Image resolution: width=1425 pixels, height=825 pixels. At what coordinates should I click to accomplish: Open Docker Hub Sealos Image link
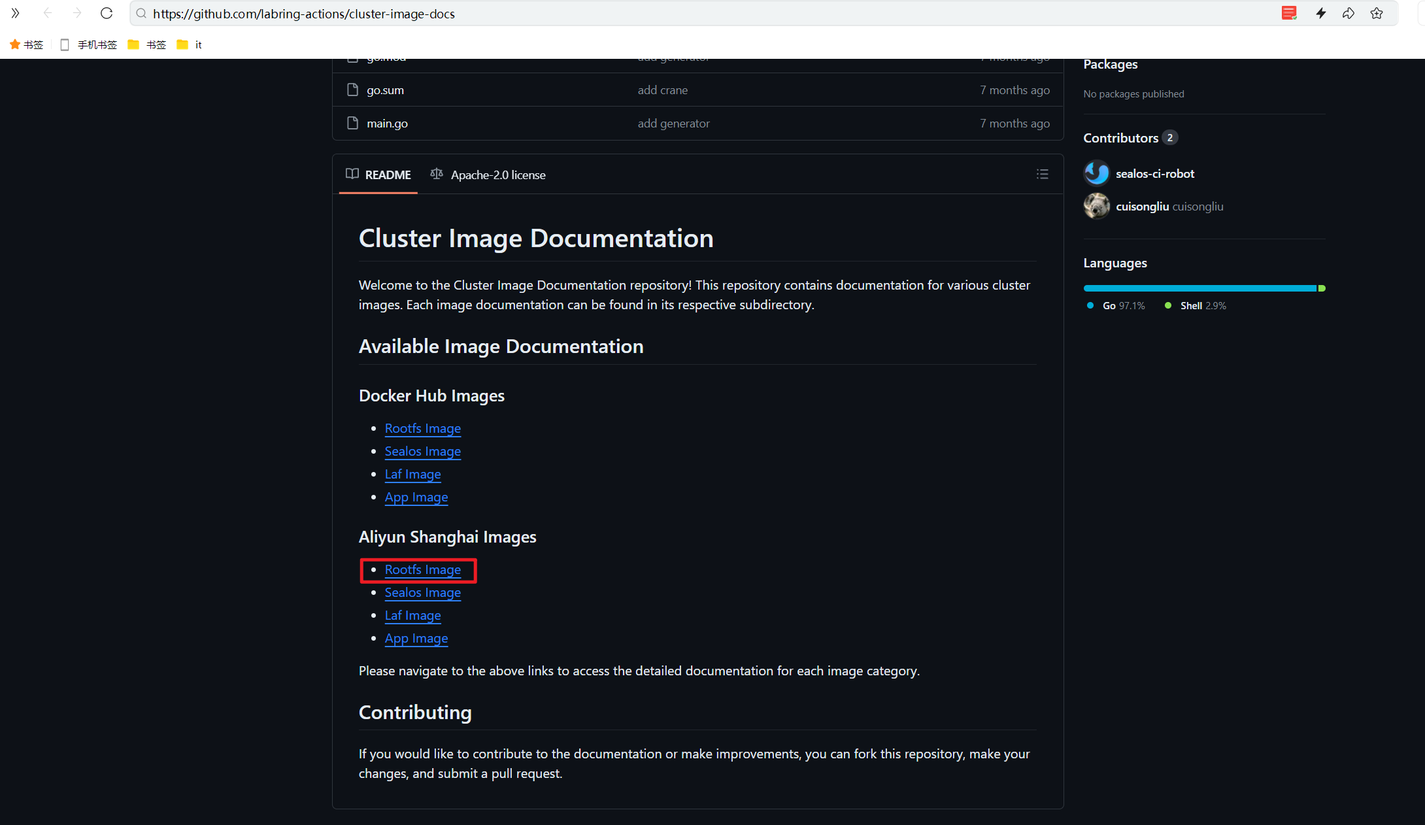click(423, 451)
